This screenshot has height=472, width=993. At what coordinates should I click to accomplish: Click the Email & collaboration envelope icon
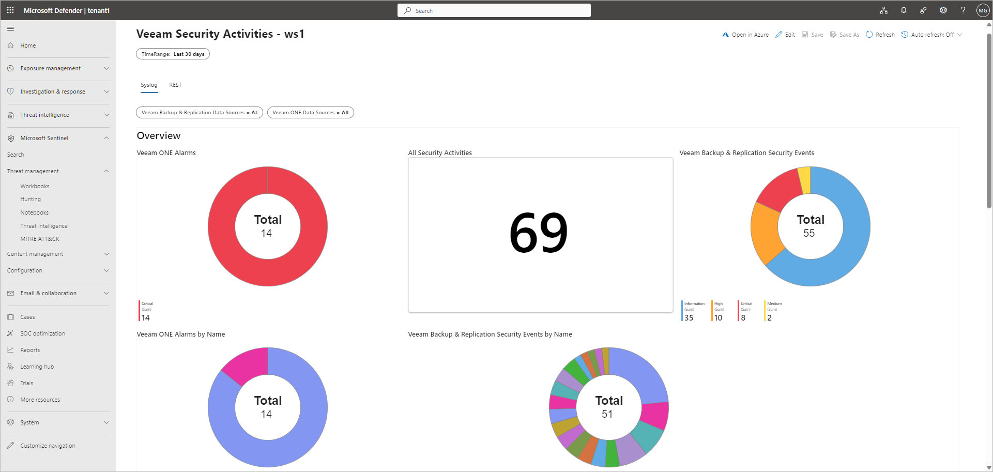click(x=10, y=293)
